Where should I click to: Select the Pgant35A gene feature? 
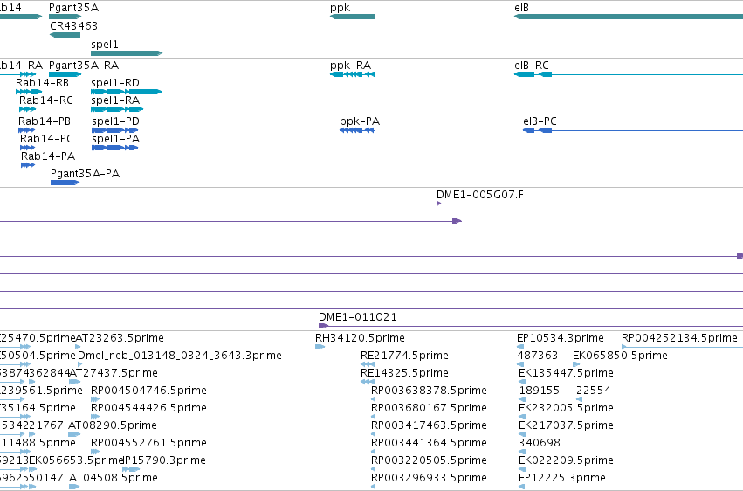[x=65, y=17]
